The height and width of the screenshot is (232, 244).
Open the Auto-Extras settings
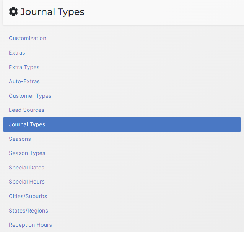(x=24, y=81)
